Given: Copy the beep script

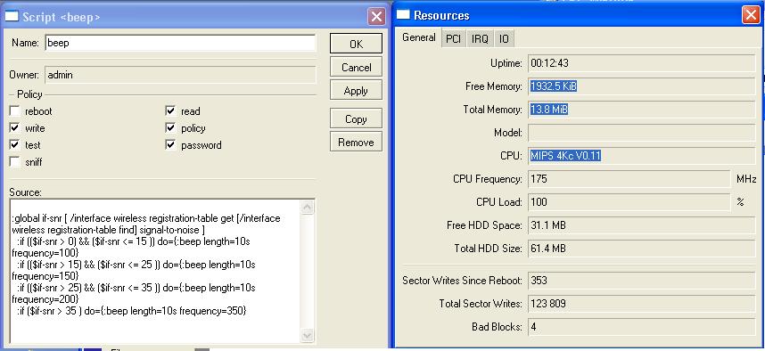Looking at the screenshot, I should pyautogui.click(x=356, y=119).
